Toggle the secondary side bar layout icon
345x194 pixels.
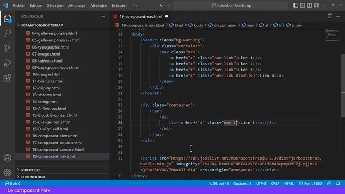(309, 5)
